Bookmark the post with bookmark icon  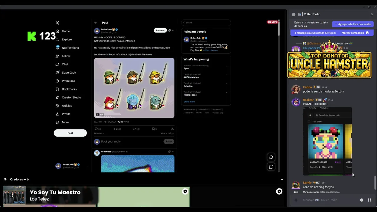[x=153, y=129]
